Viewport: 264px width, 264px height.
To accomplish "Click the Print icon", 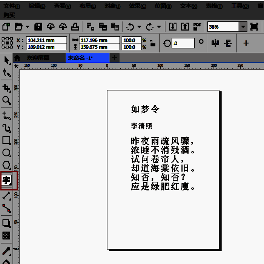I will click(75, 27).
